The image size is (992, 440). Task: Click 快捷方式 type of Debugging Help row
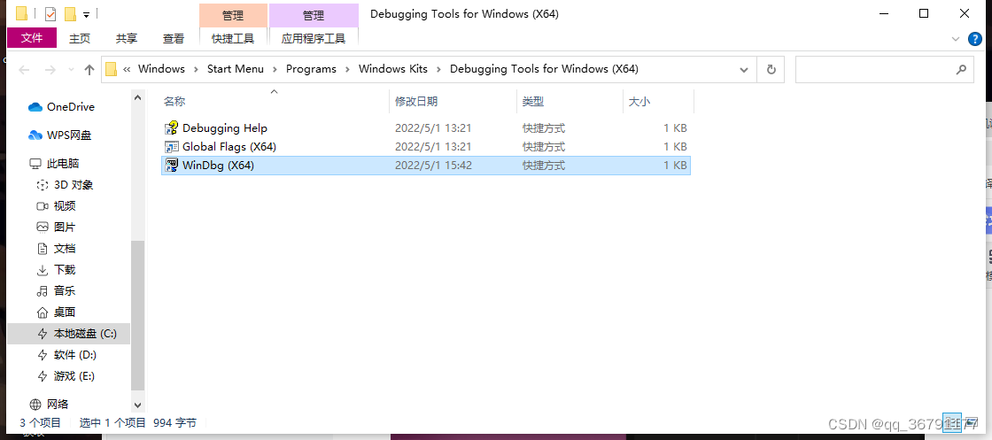pyautogui.click(x=544, y=128)
